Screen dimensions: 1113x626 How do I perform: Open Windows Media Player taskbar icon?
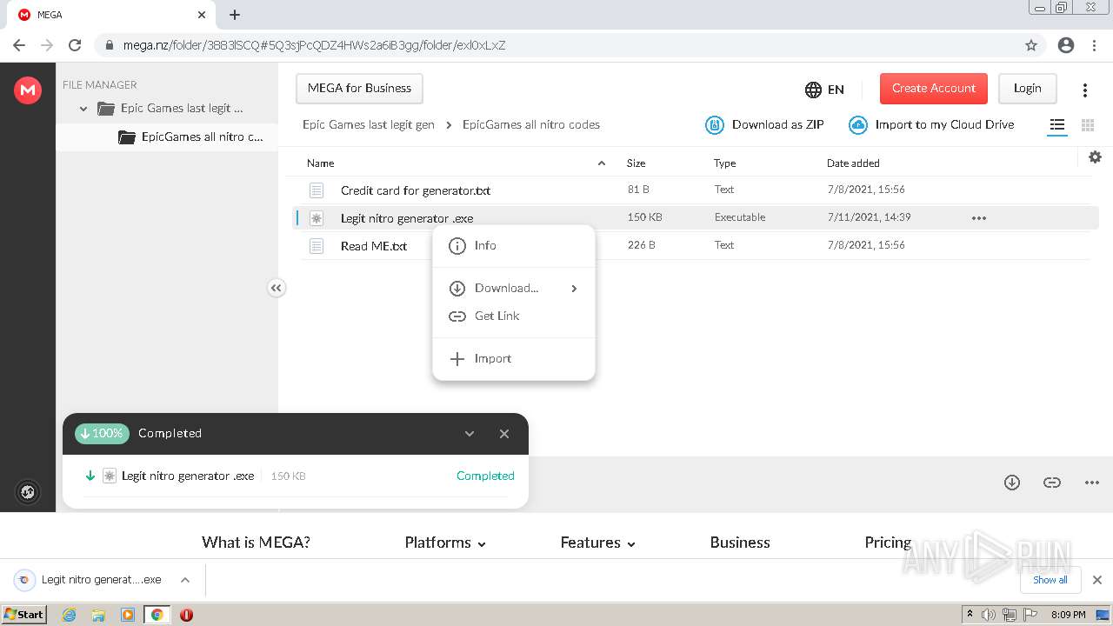pyautogui.click(x=128, y=615)
